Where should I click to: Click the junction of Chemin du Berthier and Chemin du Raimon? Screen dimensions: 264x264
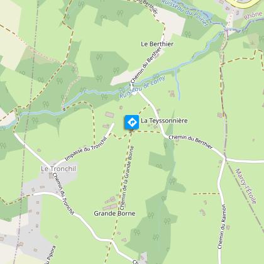click(x=225, y=159)
